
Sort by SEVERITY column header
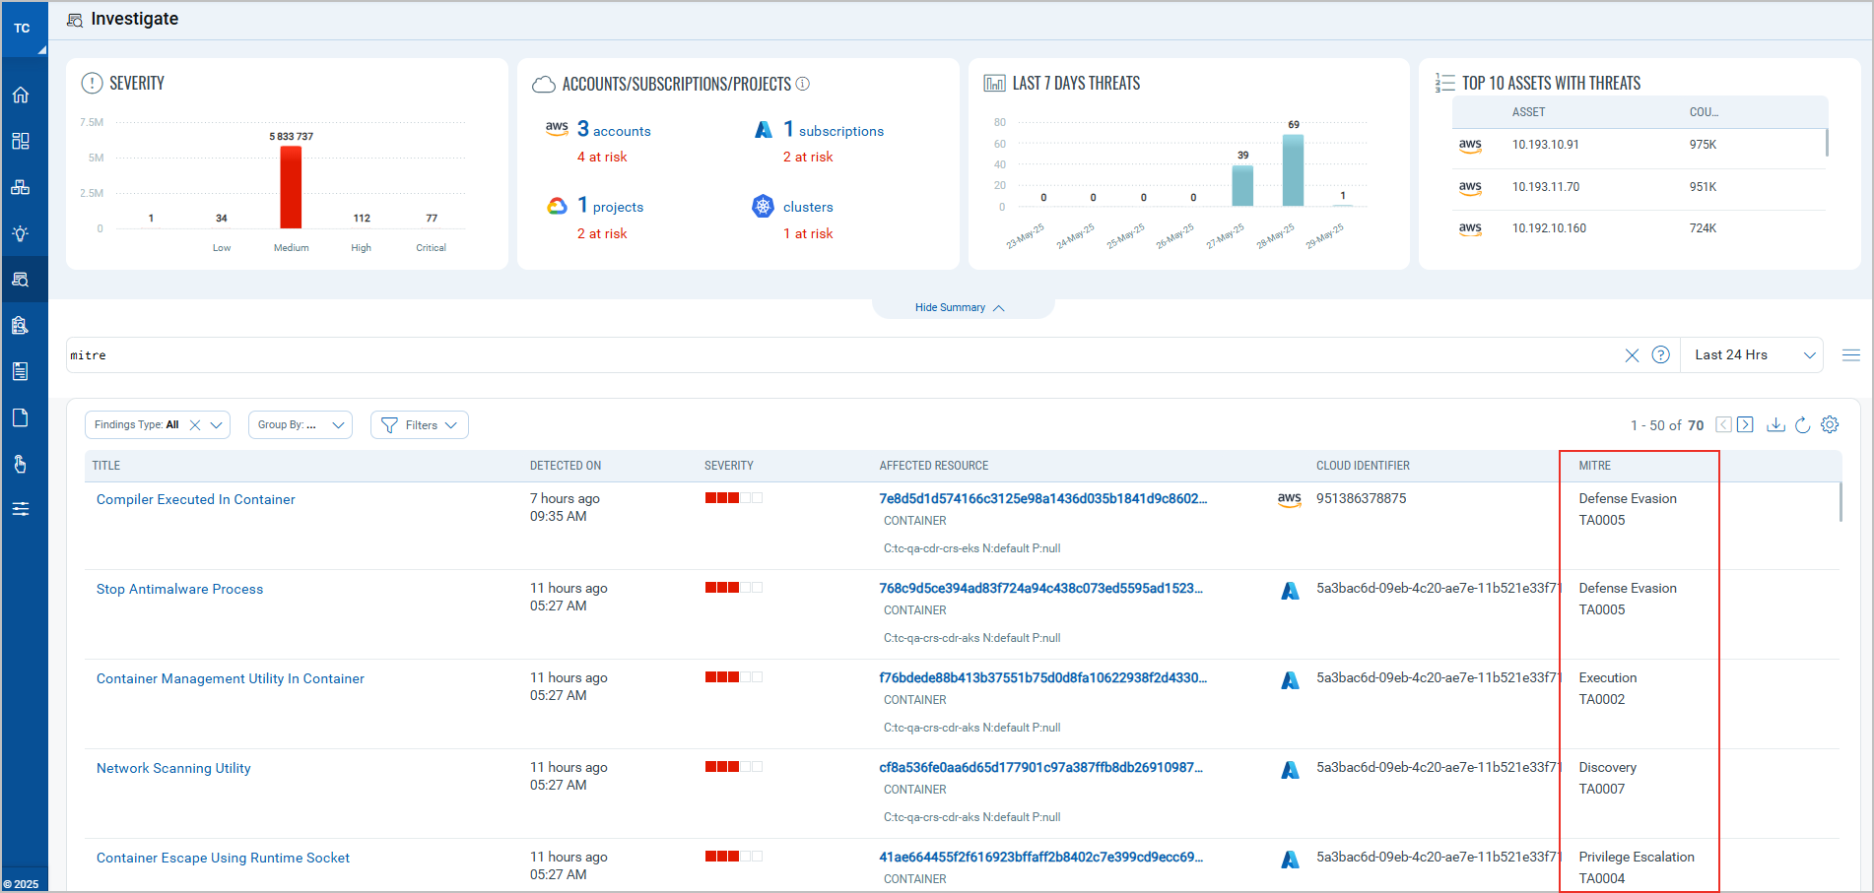coord(729,466)
